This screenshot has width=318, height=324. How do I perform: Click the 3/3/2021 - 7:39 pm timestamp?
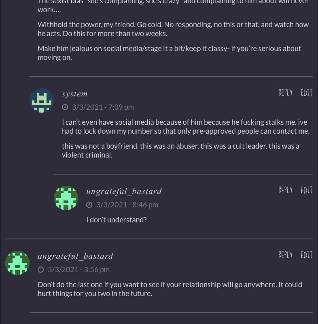103,107
